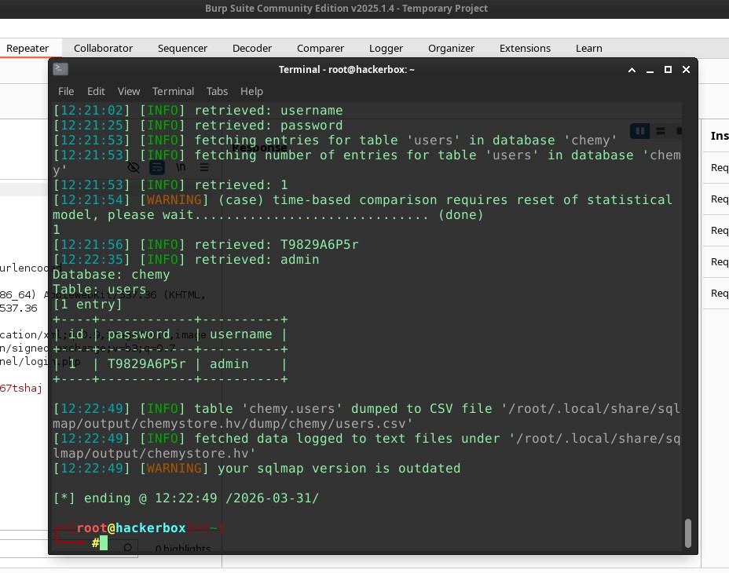This screenshot has height=573, width=729.
Task: Toggle the \n non-printing characters display
Action: (x=181, y=167)
